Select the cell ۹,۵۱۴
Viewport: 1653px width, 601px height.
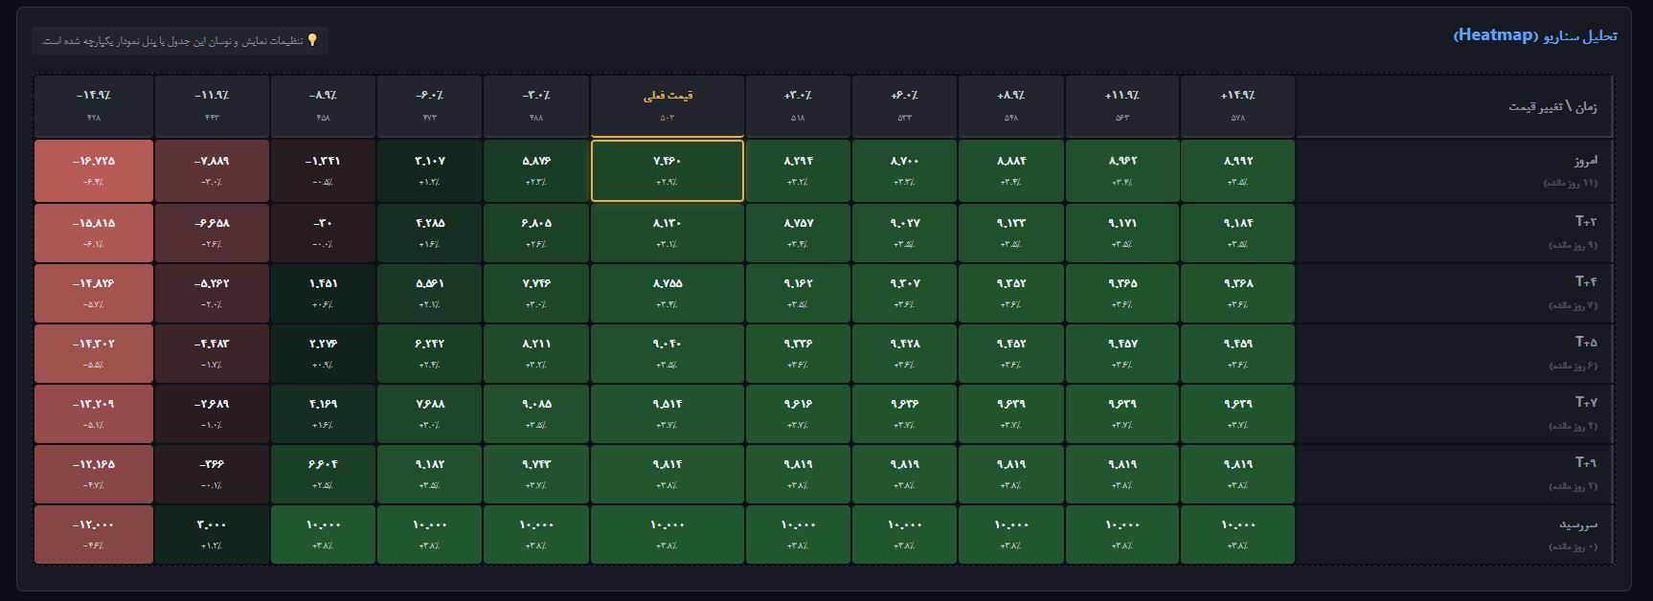click(x=668, y=413)
